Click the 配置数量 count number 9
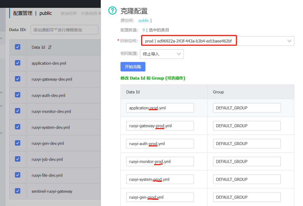Image resolution: width=303 pixels, height=206 pixels. [144, 30]
